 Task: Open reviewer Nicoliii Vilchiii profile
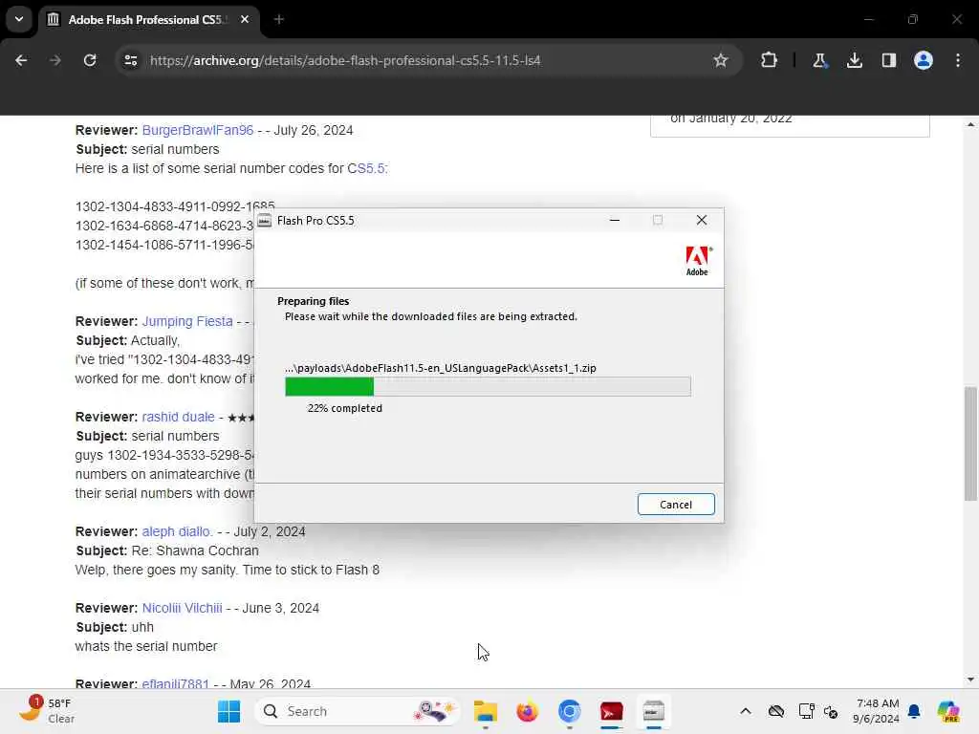pyautogui.click(x=182, y=608)
